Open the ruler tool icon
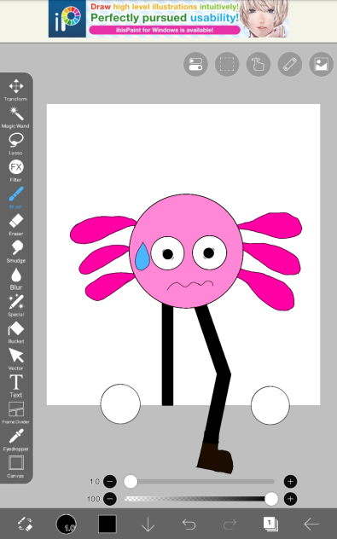The width and height of the screenshot is (337, 539). click(x=290, y=64)
